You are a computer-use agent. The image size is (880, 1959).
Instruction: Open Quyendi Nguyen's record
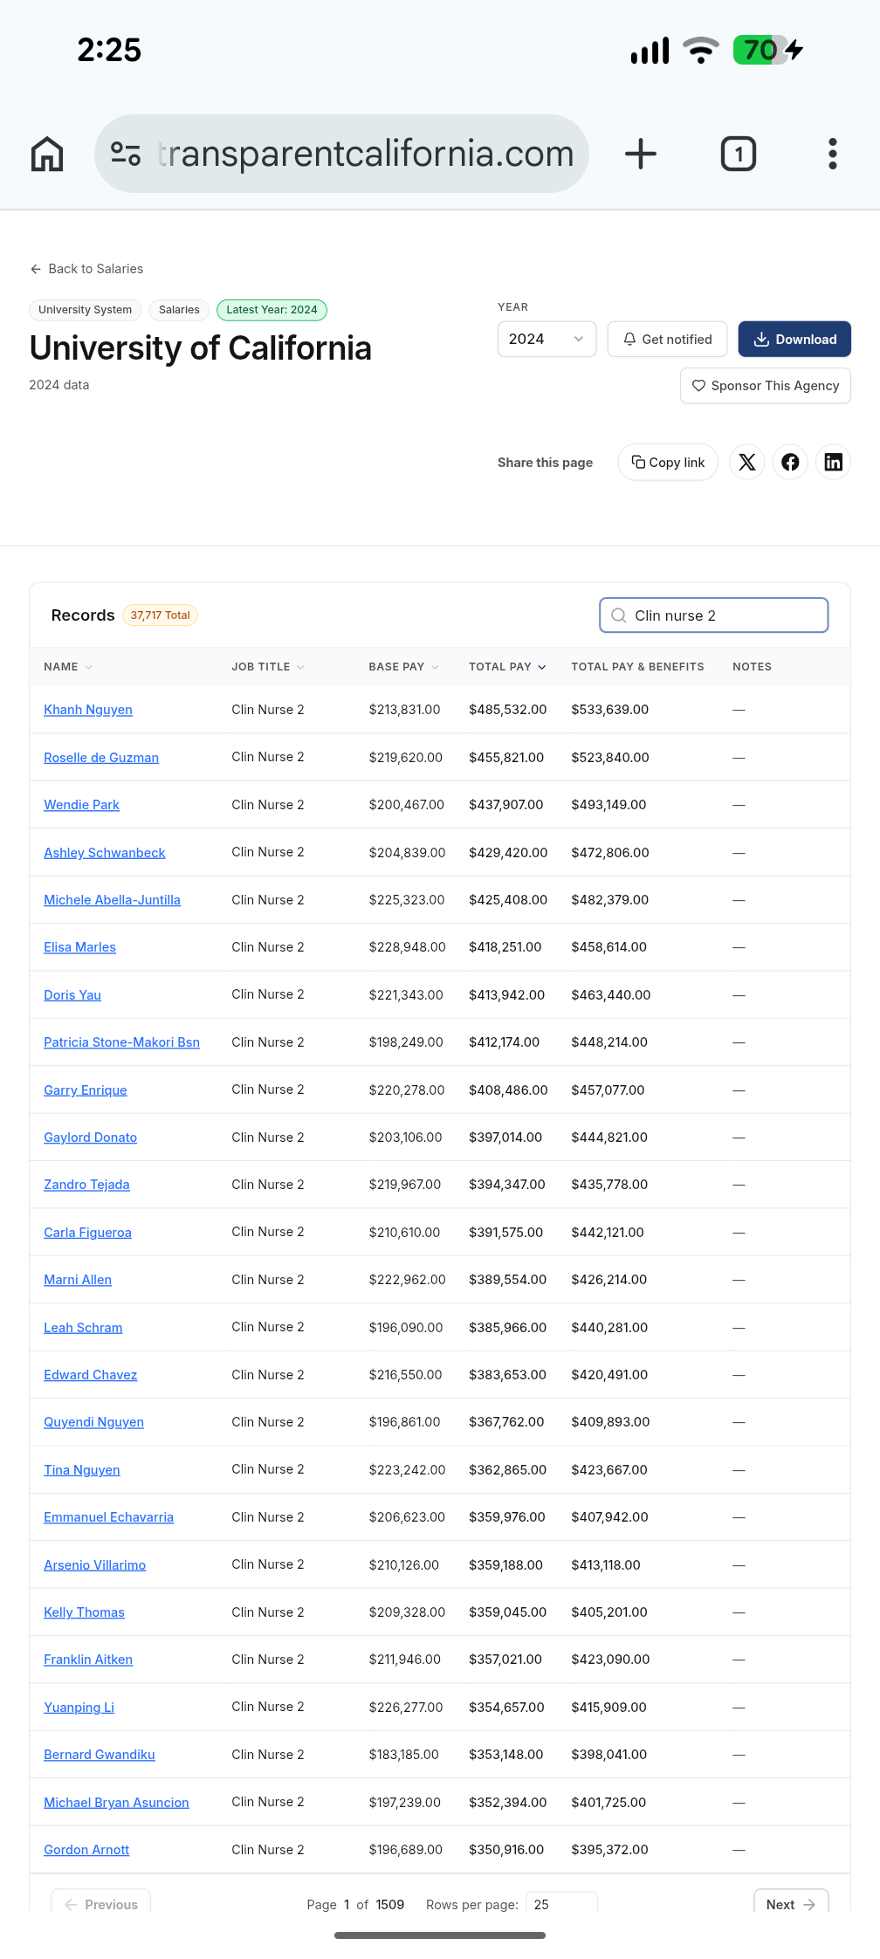[x=93, y=1422]
